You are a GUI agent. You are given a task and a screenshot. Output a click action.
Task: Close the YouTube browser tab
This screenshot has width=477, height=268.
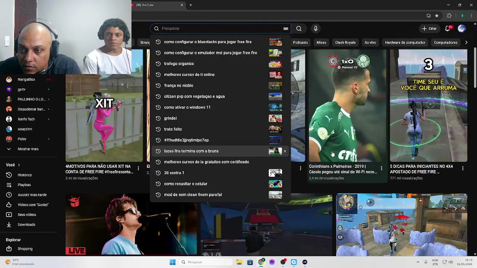point(182,5)
